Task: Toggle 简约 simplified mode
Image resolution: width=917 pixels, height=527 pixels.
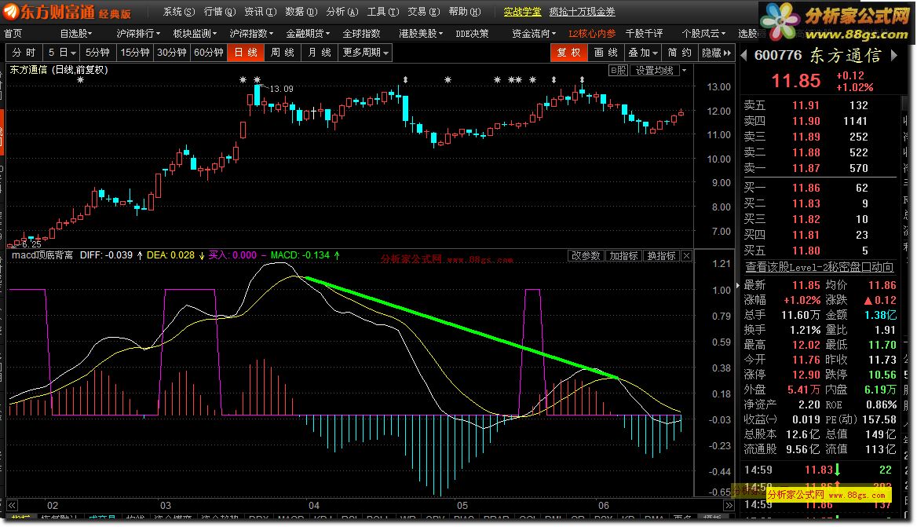Action: pos(680,53)
